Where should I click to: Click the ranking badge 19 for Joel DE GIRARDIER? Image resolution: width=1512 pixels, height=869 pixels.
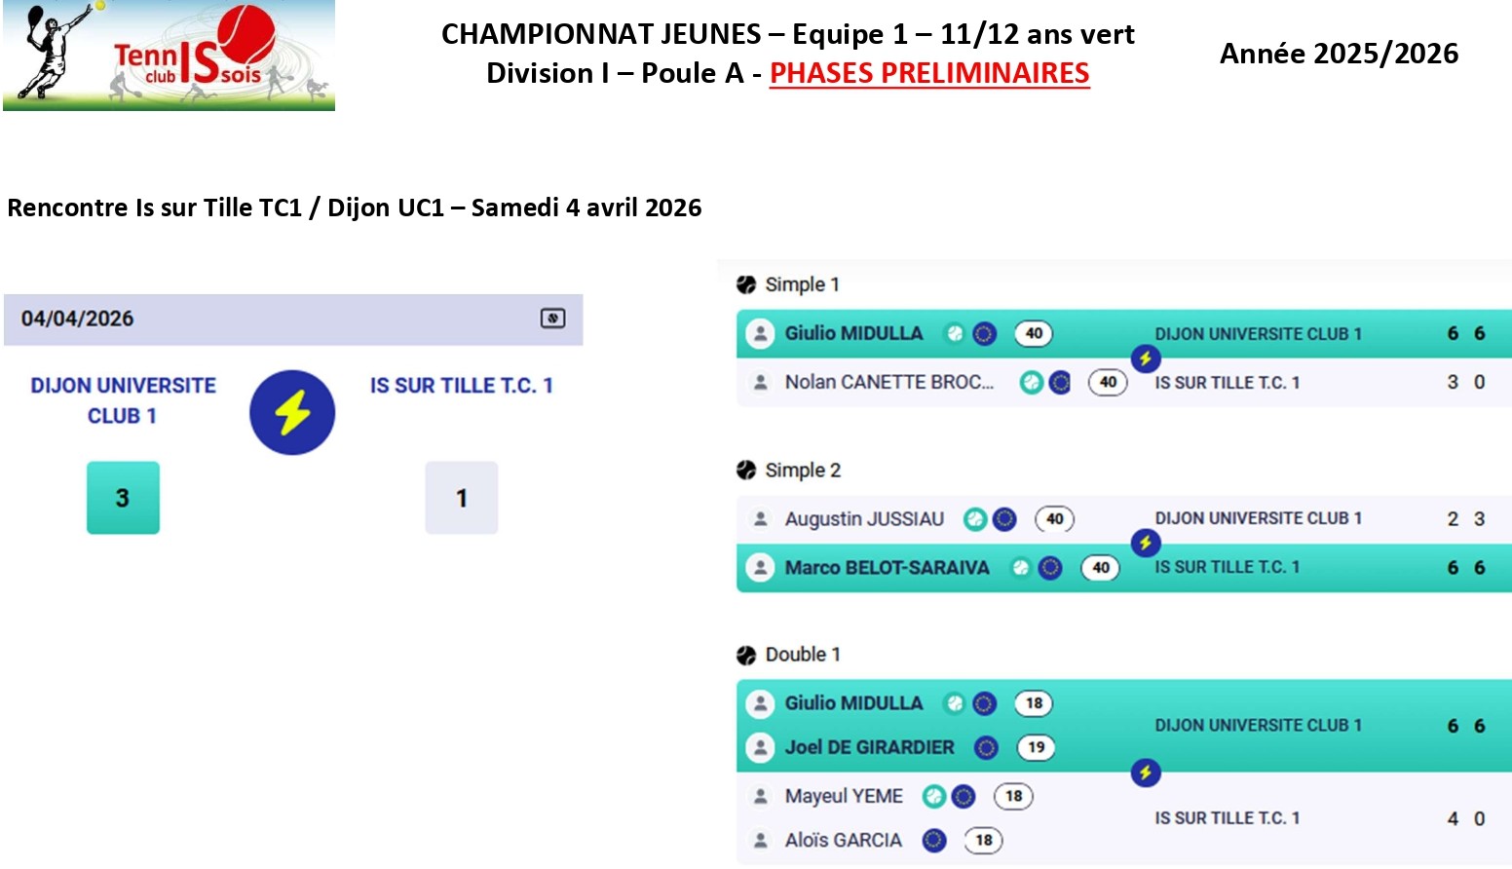tap(1036, 748)
